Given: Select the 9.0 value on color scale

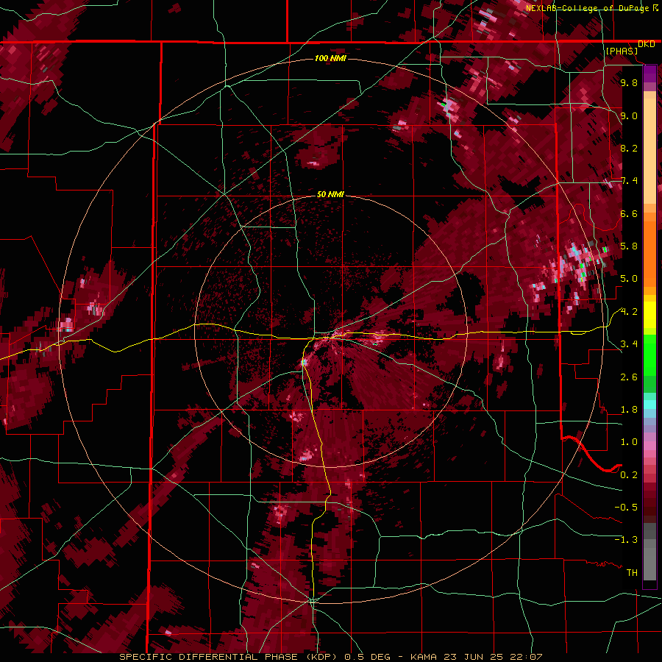Looking at the screenshot, I should [629, 115].
